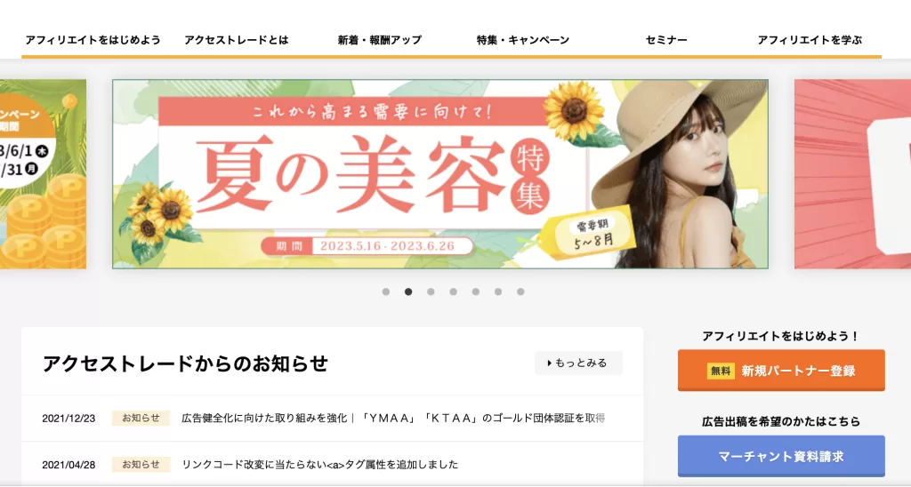Select first carousel dot indicator

(x=386, y=292)
